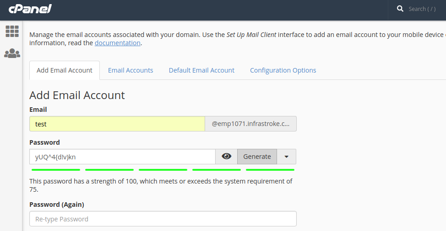Image resolution: width=446 pixels, height=231 pixels.
Task: Click the Re-type Password field
Action: tap(163, 219)
